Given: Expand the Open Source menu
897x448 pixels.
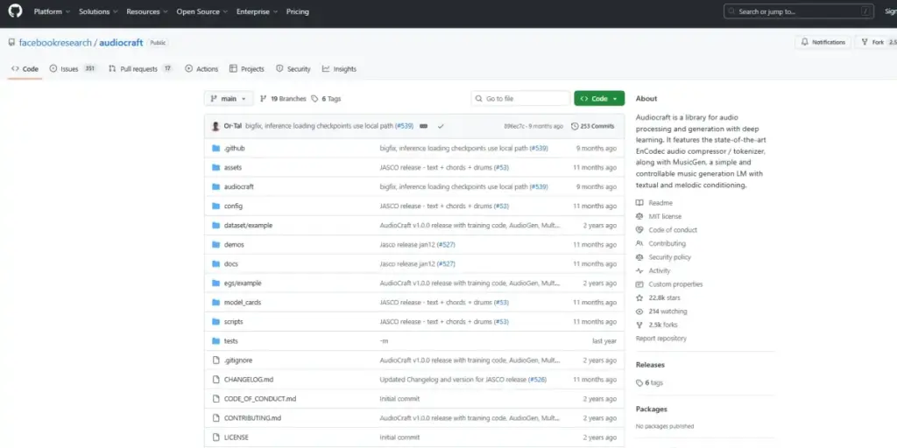Looking at the screenshot, I should (x=202, y=11).
